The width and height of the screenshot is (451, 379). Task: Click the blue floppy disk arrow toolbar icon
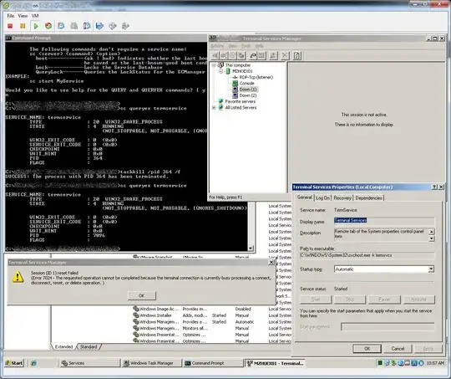point(99,26)
